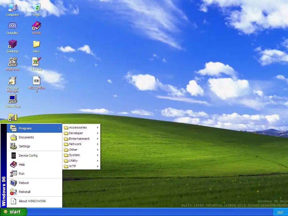Select Reboot in the Start menu
288x216 pixels.
pyautogui.click(x=35, y=183)
